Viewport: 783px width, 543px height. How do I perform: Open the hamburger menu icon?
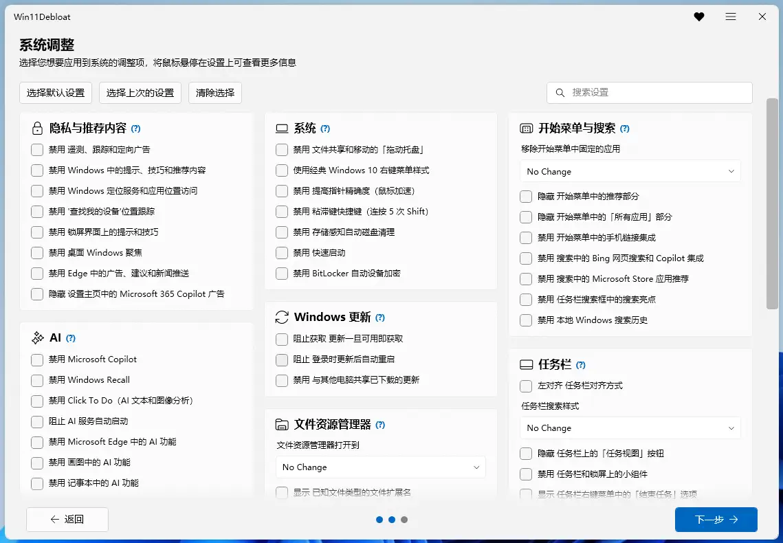pyautogui.click(x=731, y=17)
